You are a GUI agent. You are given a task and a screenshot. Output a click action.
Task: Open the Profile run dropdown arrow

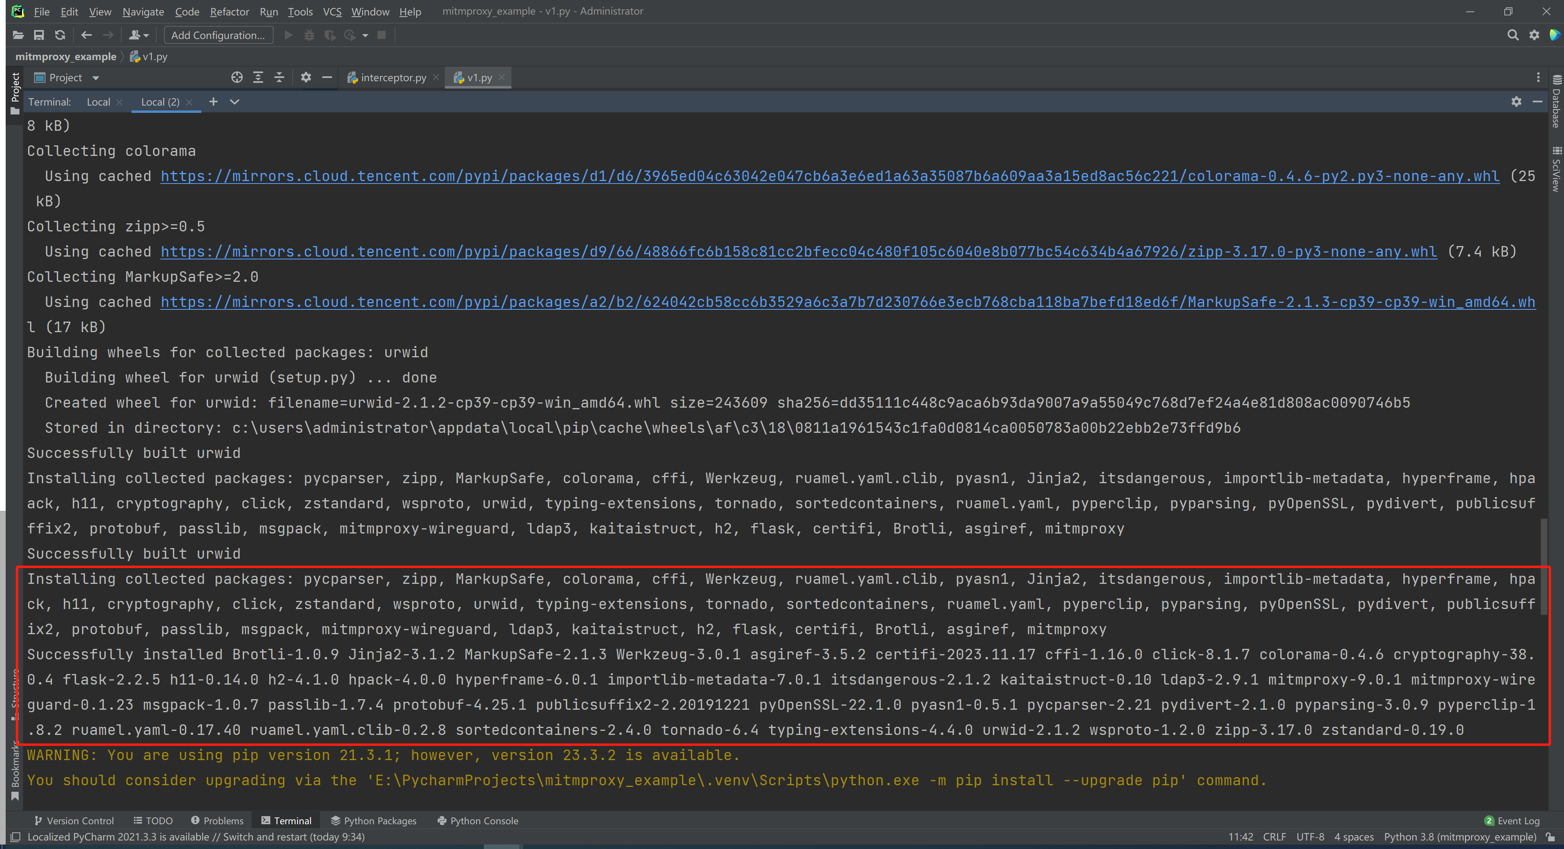point(365,36)
